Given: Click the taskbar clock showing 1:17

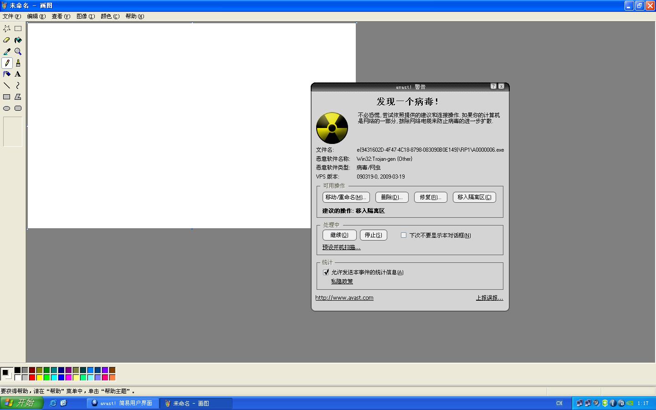Looking at the screenshot, I should tap(643, 403).
